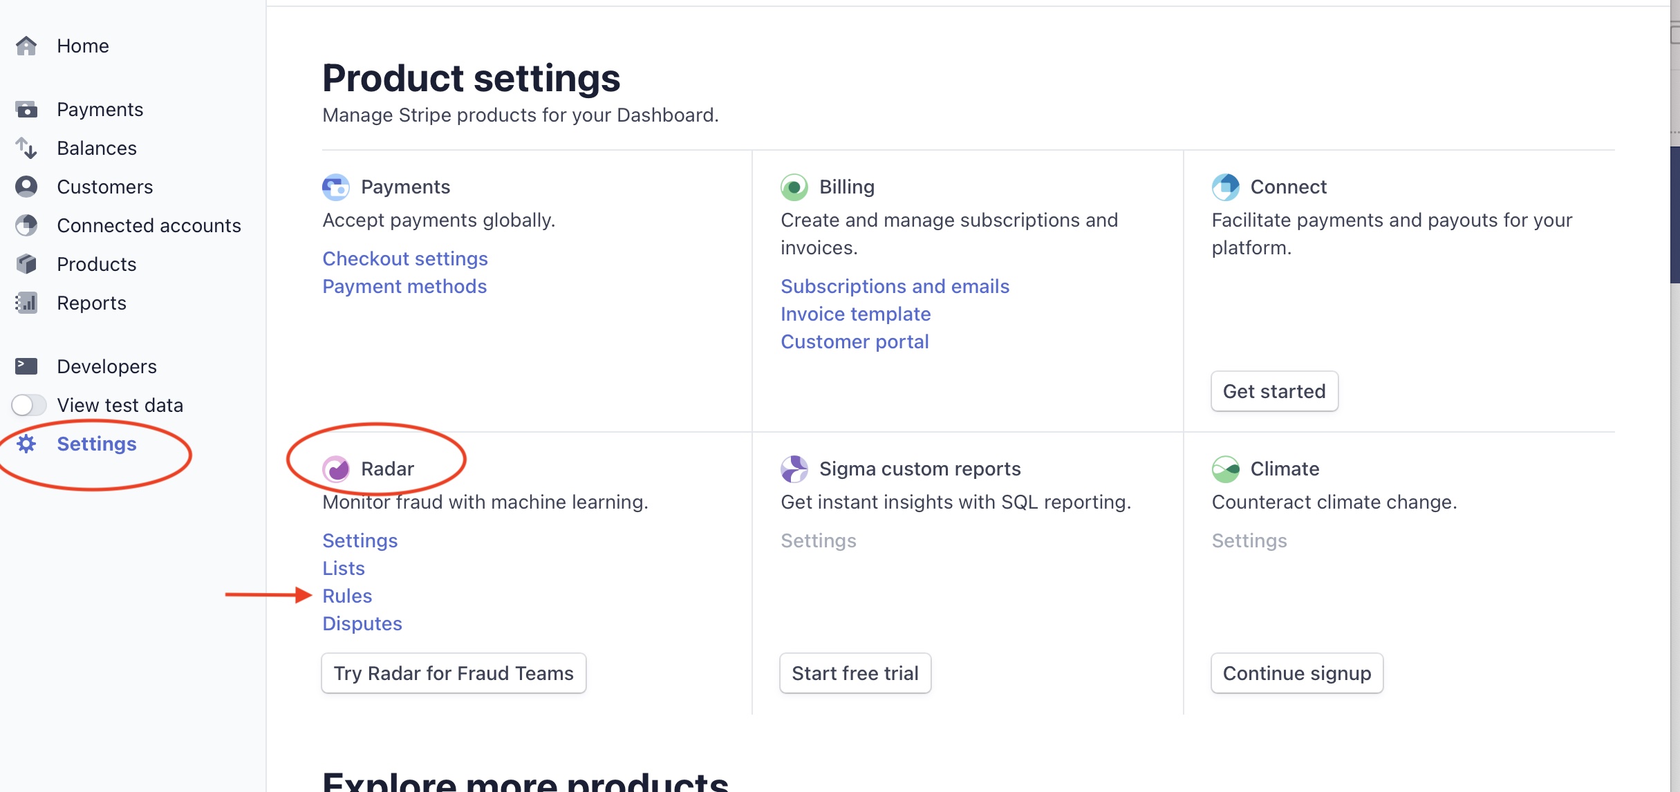Click Try Radar for Fraud Teams button
Viewport: 1680px width, 792px height.
(454, 673)
